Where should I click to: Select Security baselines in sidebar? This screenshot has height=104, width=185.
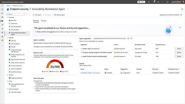[x=16, y=27]
